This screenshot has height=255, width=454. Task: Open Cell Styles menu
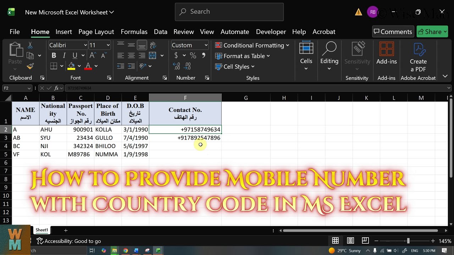click(235, 67)
